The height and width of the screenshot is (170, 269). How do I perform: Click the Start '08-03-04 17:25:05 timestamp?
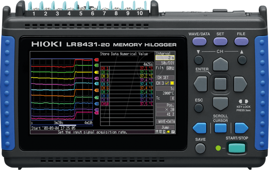tap(53, 128)
